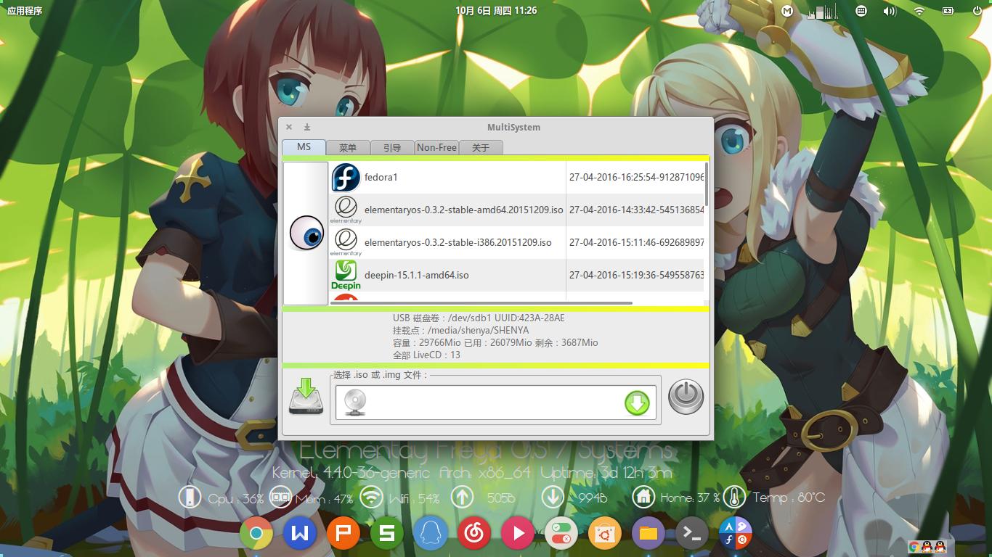992x557 pixels.
Task: Switch to the 菜单 tab
Action: 348,147
